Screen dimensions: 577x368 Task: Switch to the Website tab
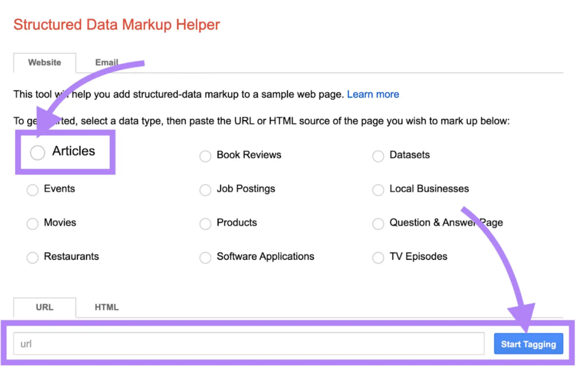coord(45,63)
